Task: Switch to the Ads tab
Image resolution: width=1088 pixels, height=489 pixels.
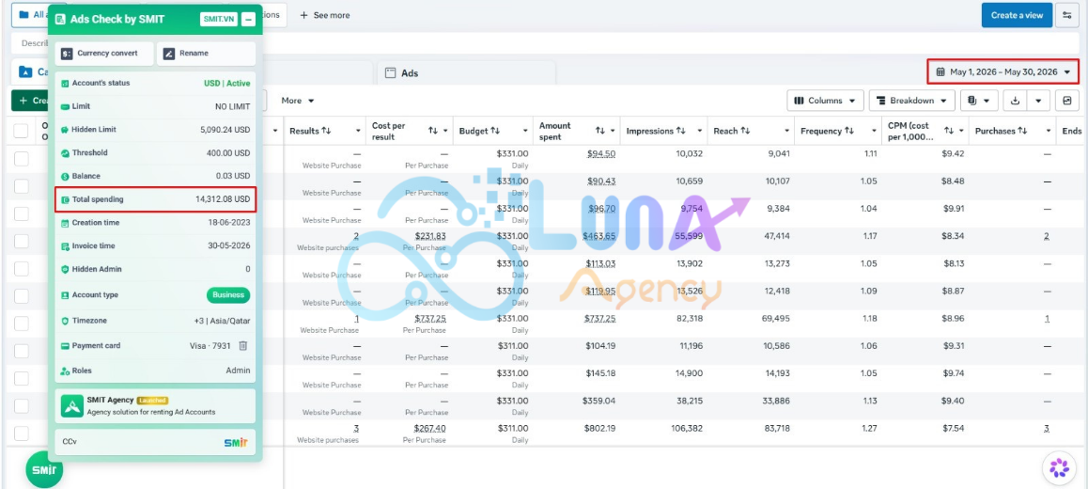Action: pyautogui.click(x=466, y=73)
